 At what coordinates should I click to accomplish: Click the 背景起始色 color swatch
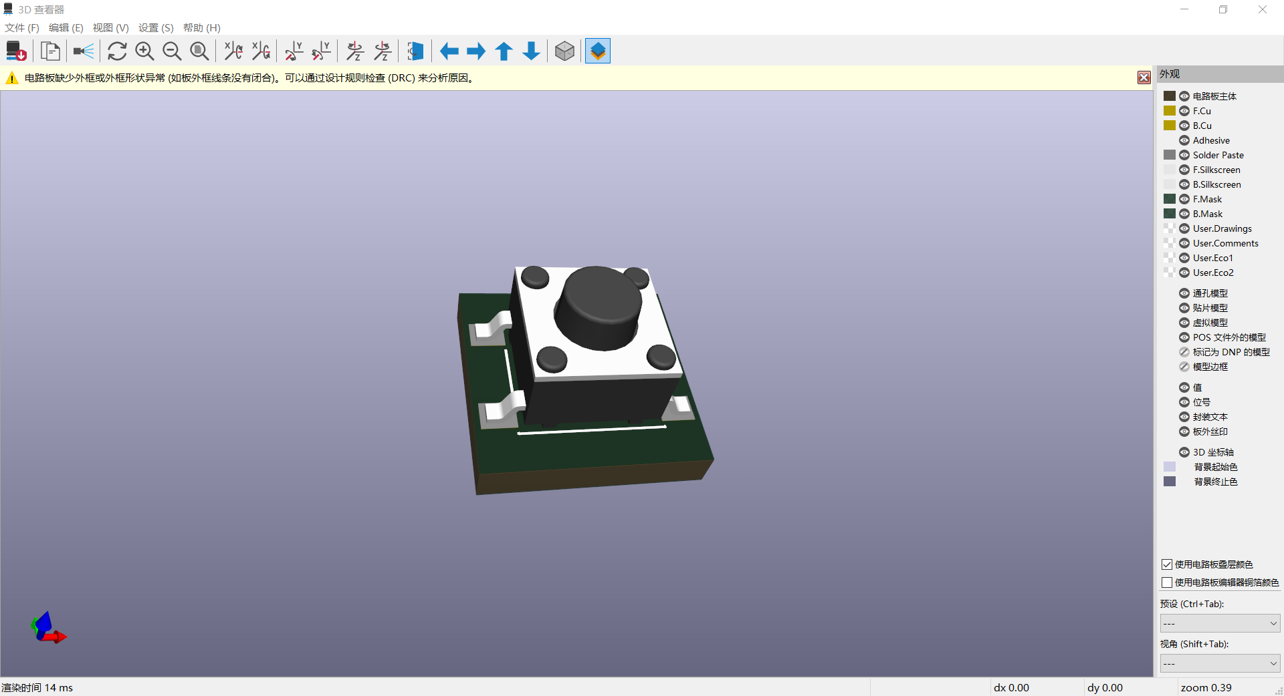[1170, 467]
